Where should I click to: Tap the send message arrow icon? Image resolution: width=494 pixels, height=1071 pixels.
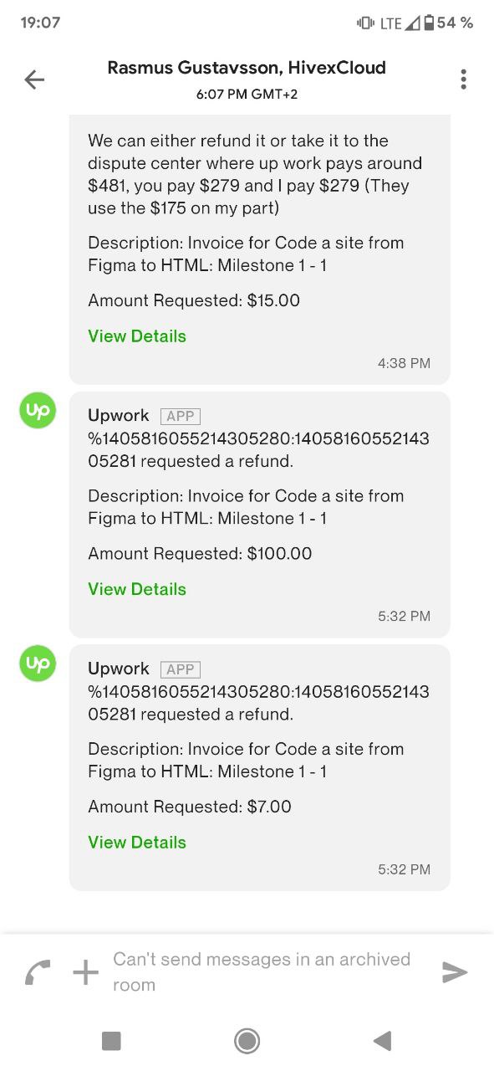(455, 971)
